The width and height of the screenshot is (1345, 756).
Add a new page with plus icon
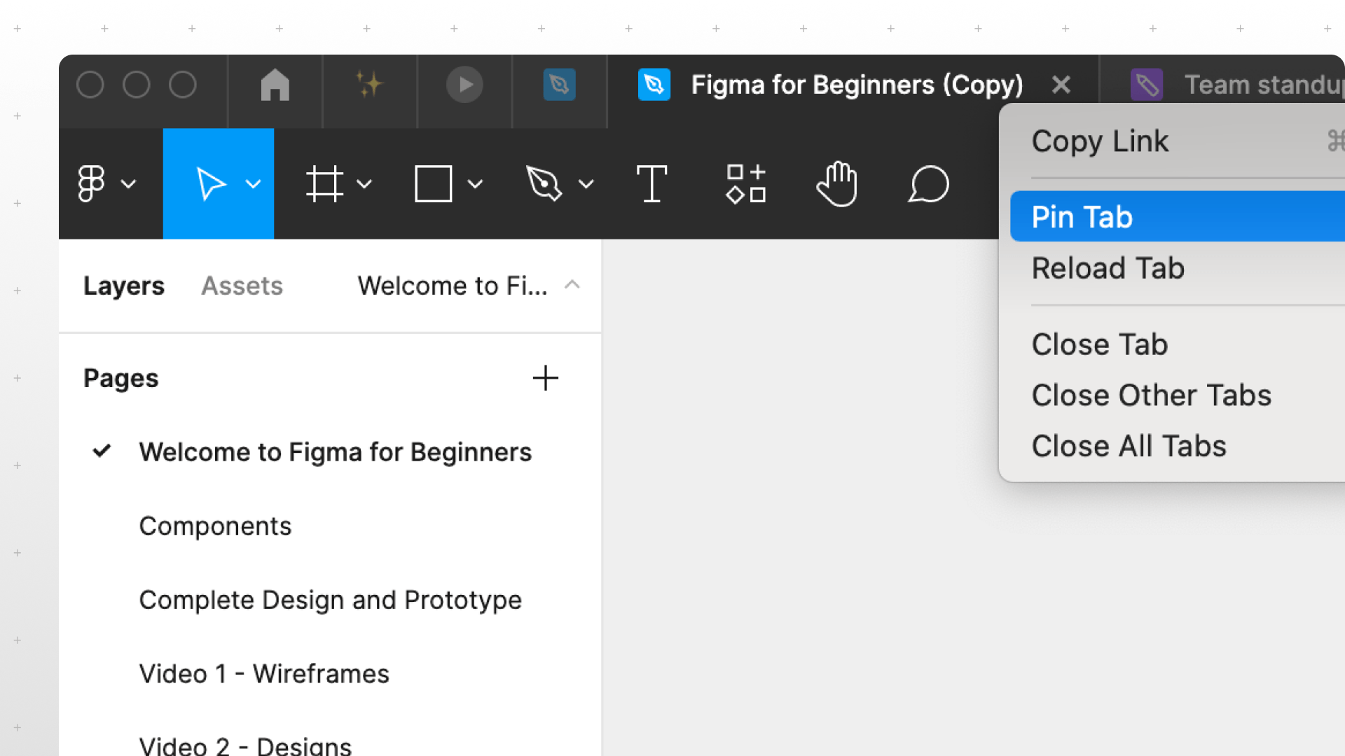tap(545, 378)
